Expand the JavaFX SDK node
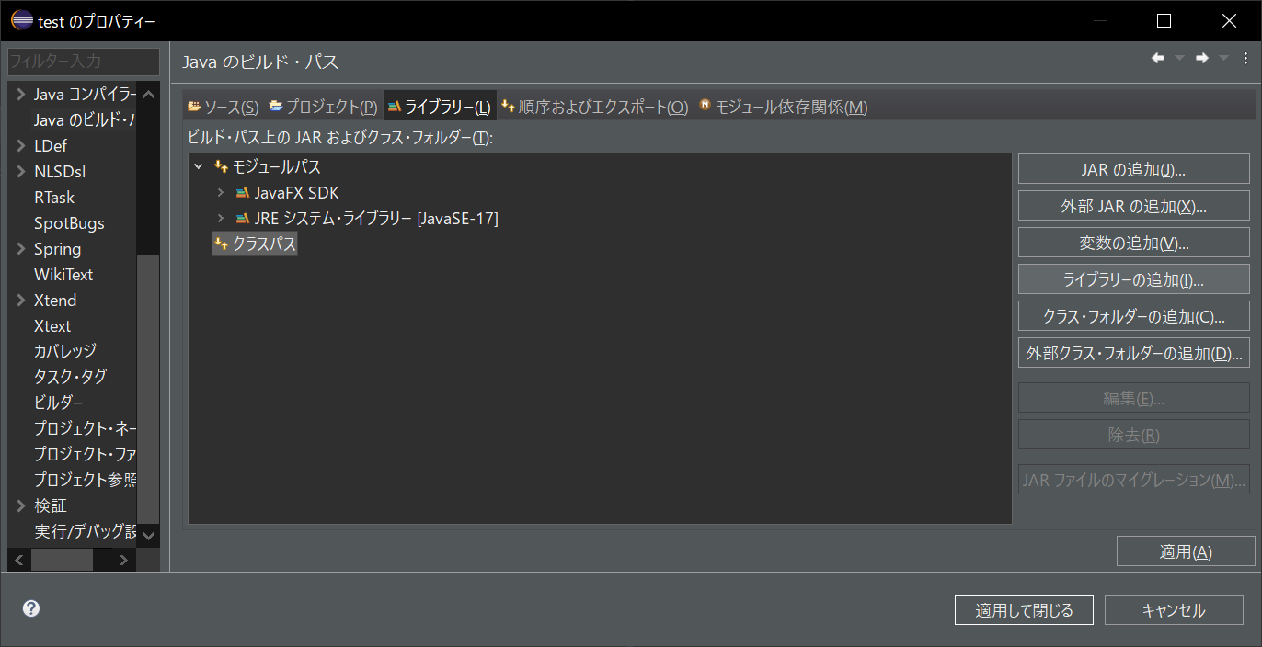 coord(219,192)
